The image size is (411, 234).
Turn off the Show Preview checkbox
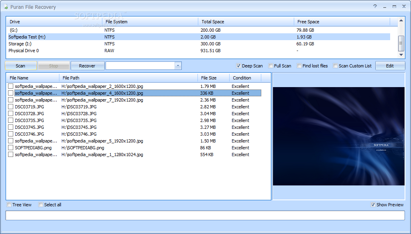[x=373, y=205]
